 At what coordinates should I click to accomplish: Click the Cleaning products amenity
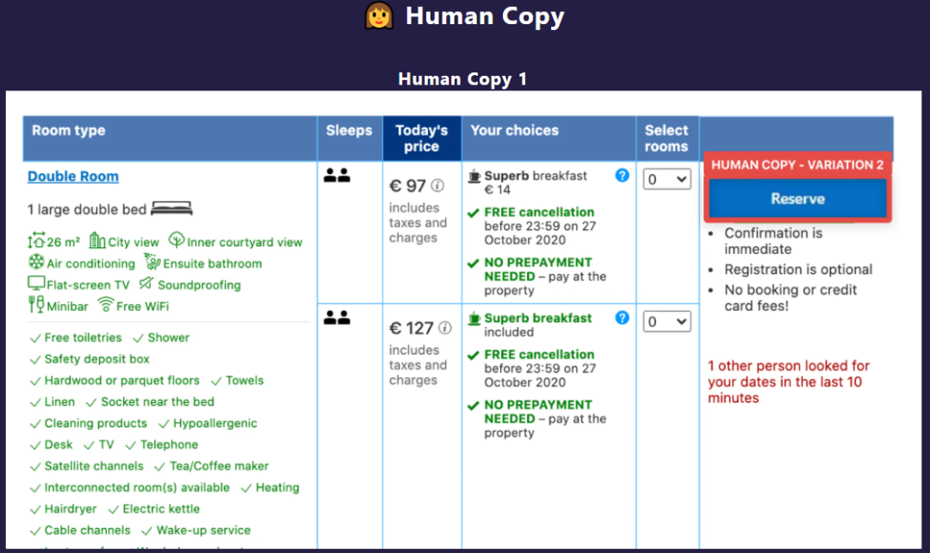click(x=96, y=423)
